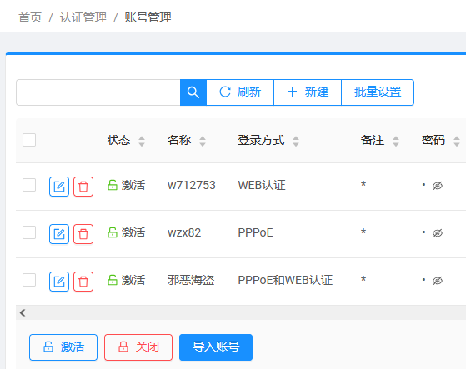The image size is (466, 369).
Task: Check the 邪恶海盗 row checkbox
Action: [x=29, y=280]
